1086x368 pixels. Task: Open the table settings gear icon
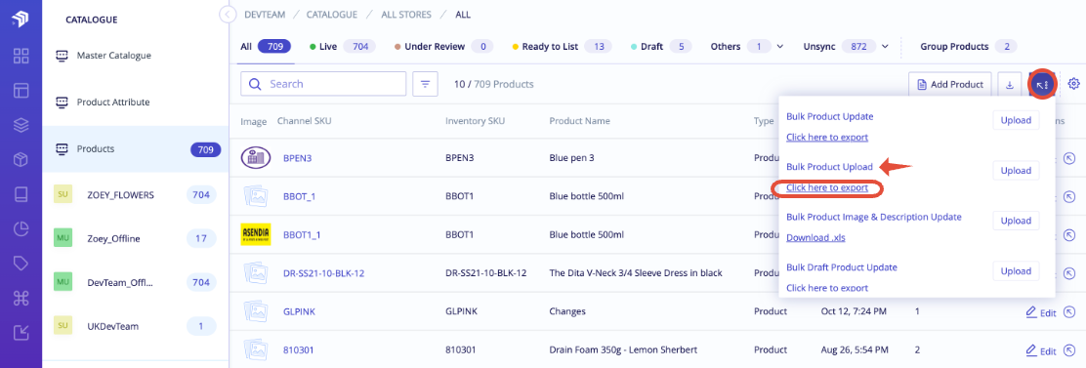click(x=1073, y=84)
